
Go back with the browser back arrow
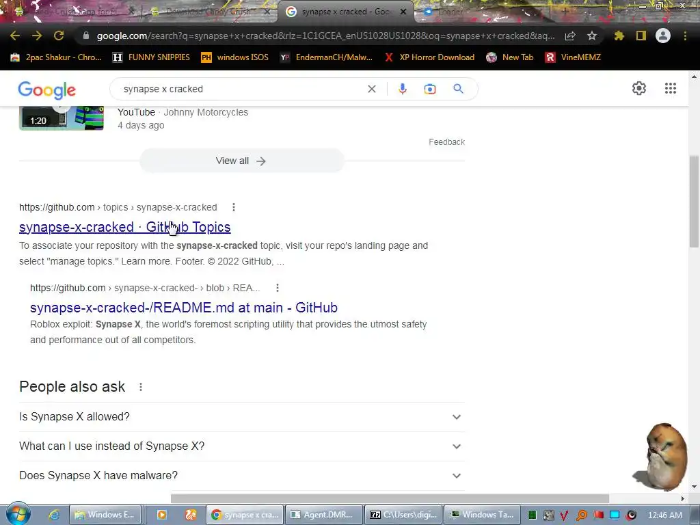click(15, 36)
